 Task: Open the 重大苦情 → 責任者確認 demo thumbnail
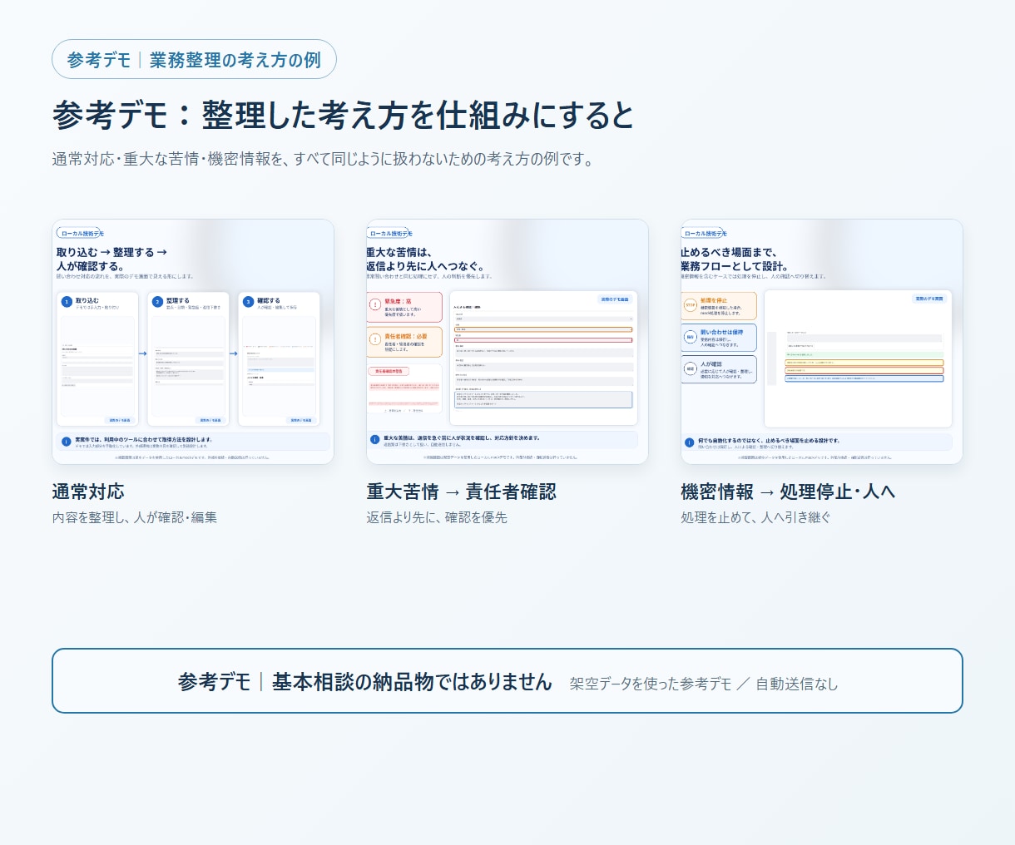(507, 342)
